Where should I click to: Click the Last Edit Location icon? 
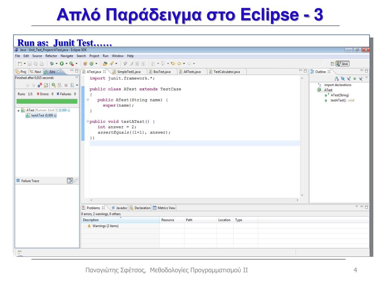coord(173,63)
